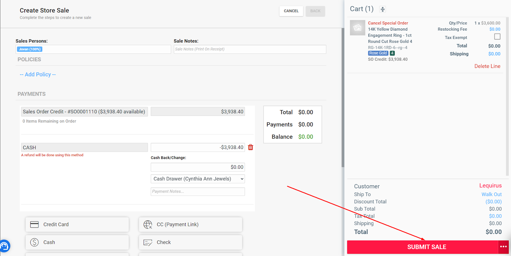511x256 pixels.
Task: Click the Discount Total ($0.00) link
Action: (493, 201)
